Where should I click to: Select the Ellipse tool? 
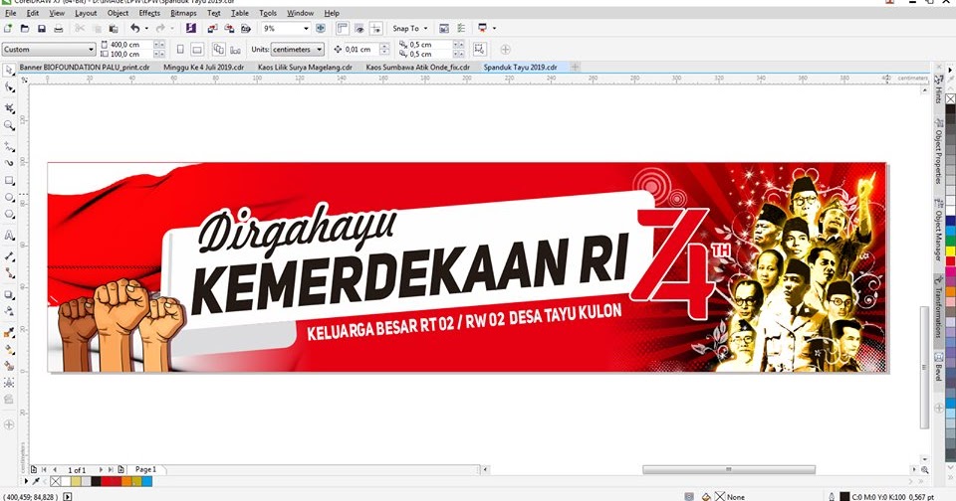point(9,198)
